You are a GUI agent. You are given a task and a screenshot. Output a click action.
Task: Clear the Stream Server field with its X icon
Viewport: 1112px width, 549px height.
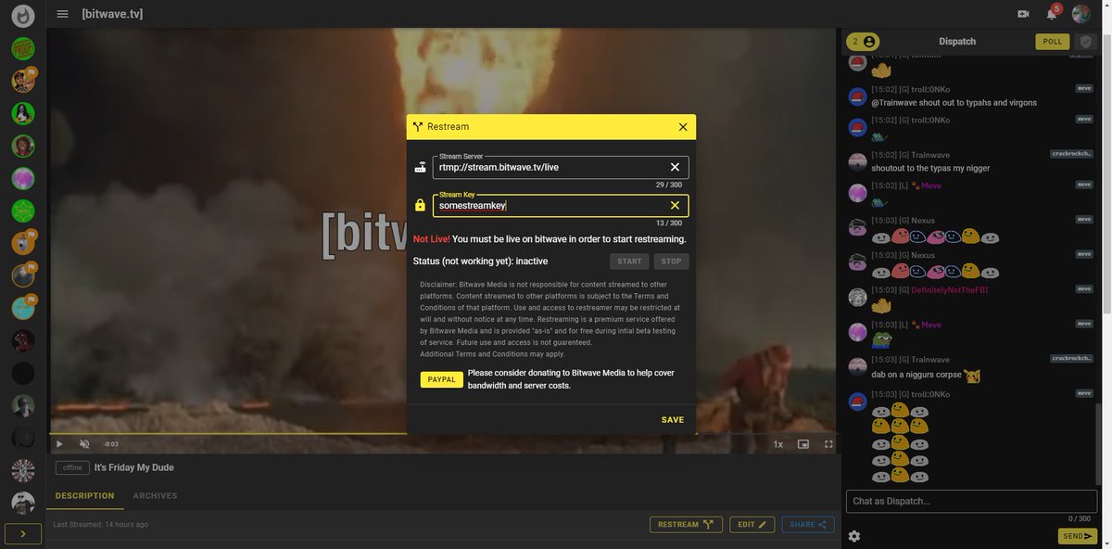675,167
